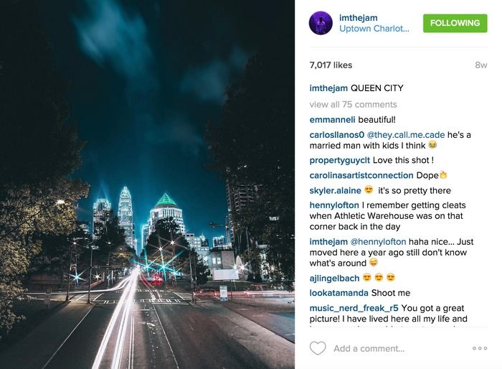Like the post with the heart icon

(318, 348)
